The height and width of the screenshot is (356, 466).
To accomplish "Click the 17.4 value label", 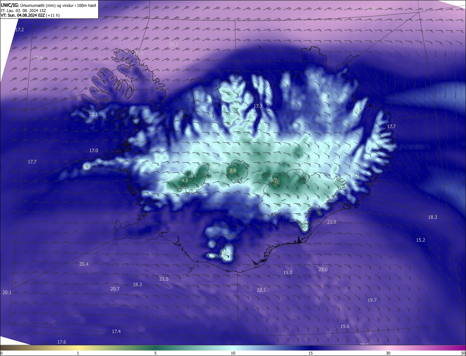I will tap(116, 331).
